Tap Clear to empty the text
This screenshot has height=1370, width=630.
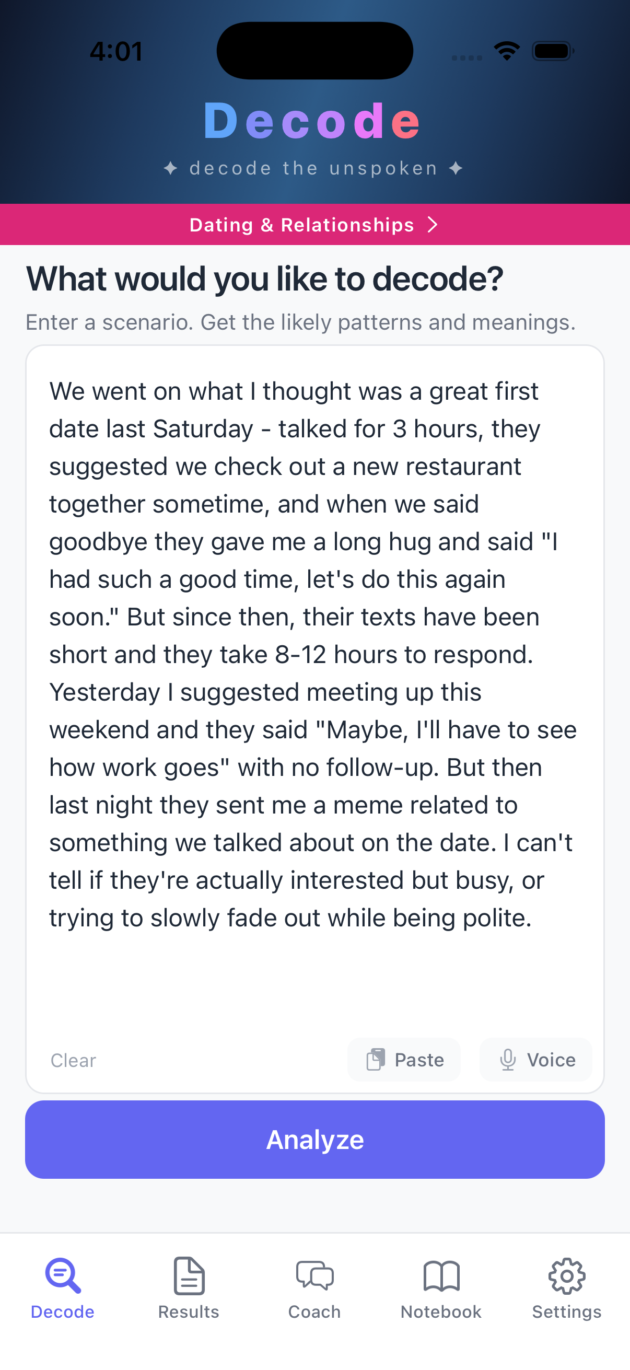click(73, 1060)
